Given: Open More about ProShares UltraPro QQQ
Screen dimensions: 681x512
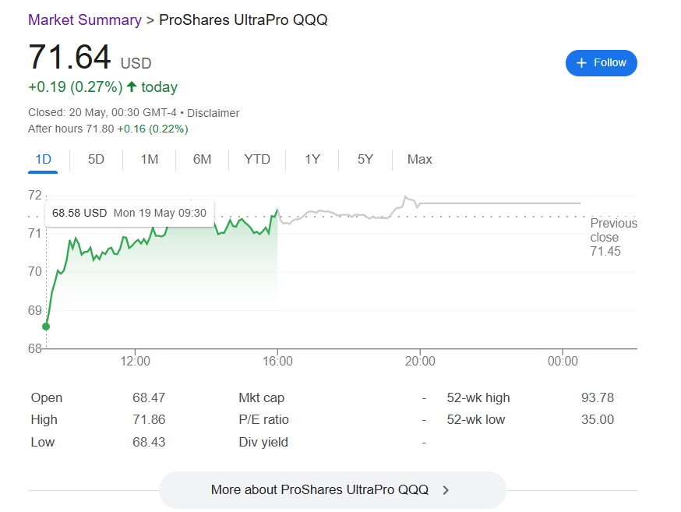Looking at the screenshot, I should [x=333, y=490].
